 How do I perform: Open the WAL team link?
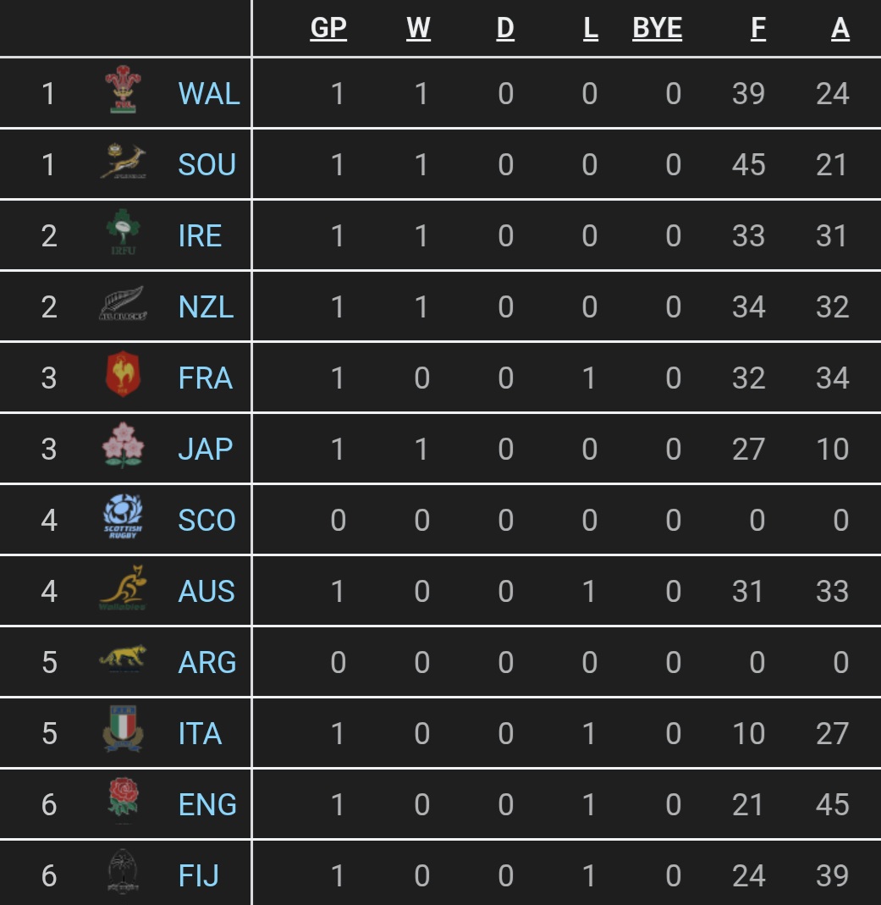[x=209, y=93]
